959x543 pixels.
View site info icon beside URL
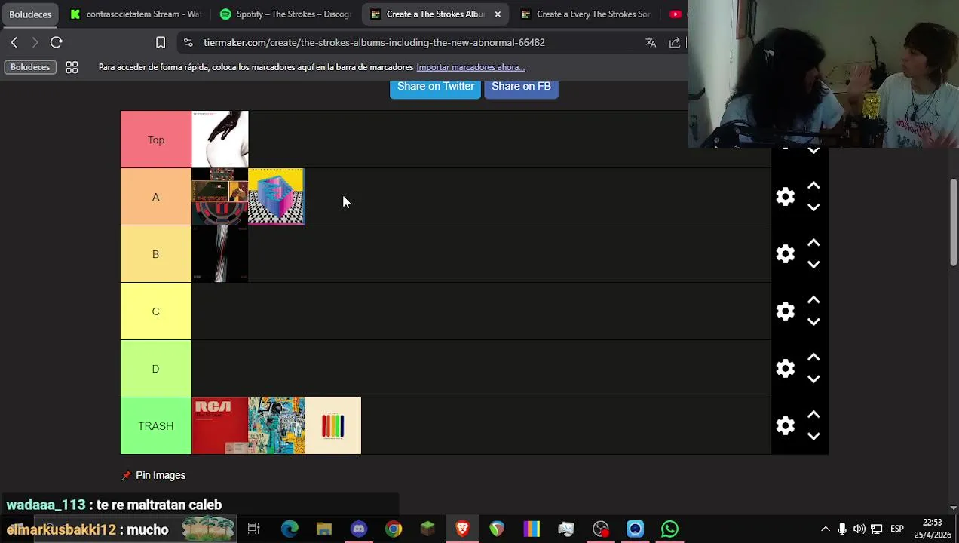188,42
